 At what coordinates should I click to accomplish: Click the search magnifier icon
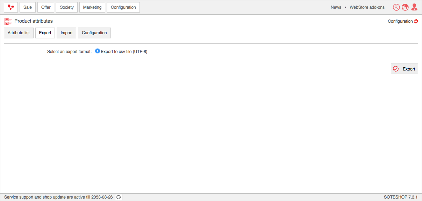(x=396, y=7)
